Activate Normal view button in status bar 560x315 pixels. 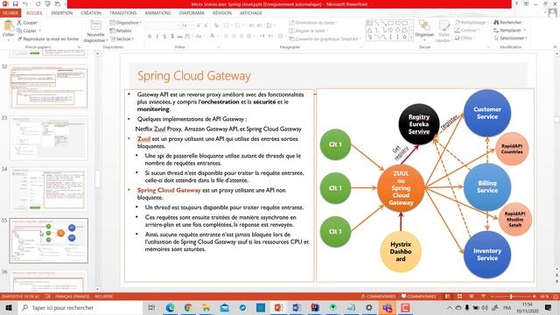pos(448,297)
